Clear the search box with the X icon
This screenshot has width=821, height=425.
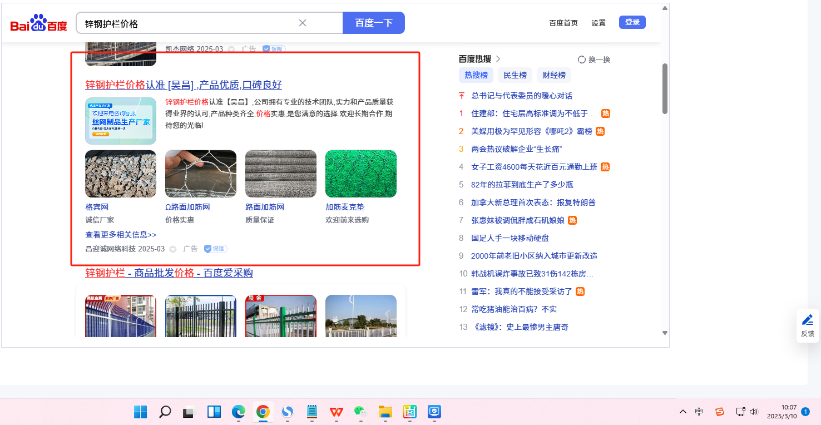pyautogui.click(x=303, y=23)
